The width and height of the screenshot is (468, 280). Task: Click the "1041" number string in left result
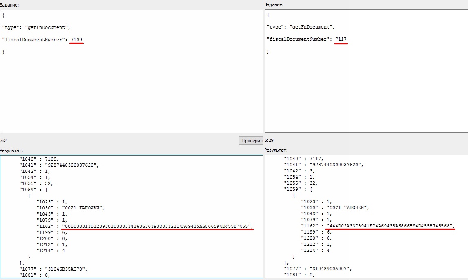69,165
